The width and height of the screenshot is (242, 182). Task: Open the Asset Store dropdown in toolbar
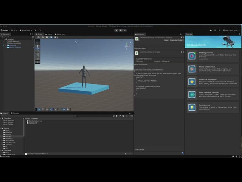(x=26, y=30)
